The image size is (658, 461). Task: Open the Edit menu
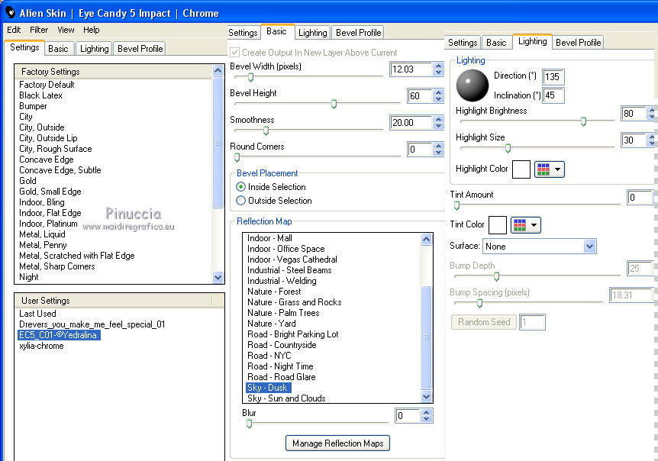(x=14, y=30)
